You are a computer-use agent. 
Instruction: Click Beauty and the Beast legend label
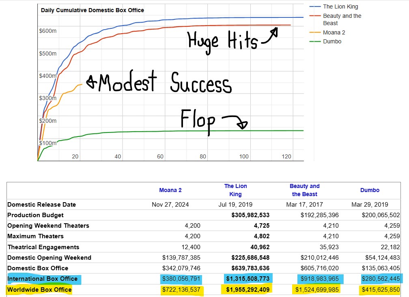[x=342, y=19]
